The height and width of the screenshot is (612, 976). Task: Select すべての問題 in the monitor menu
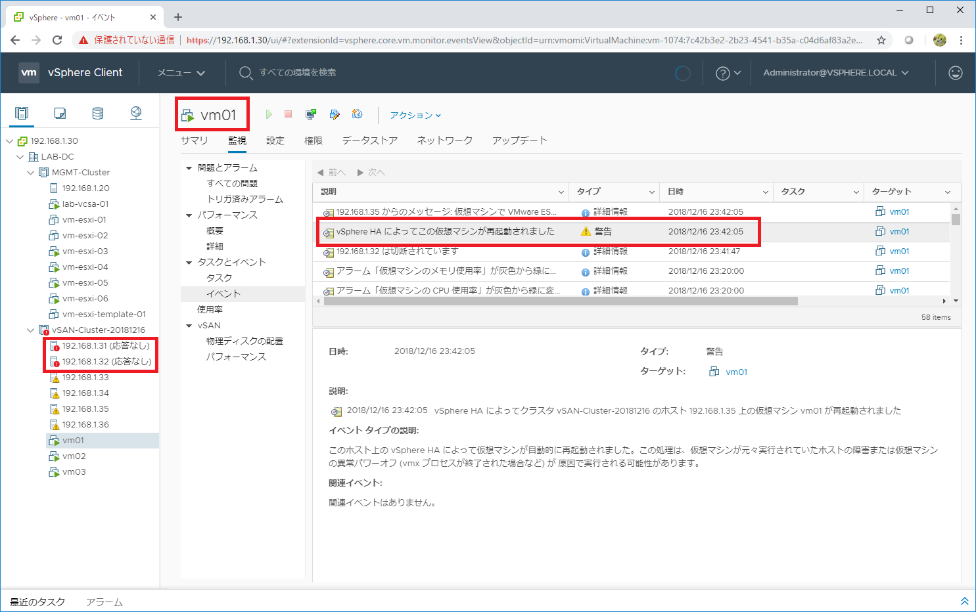click(x=232, y=184)
